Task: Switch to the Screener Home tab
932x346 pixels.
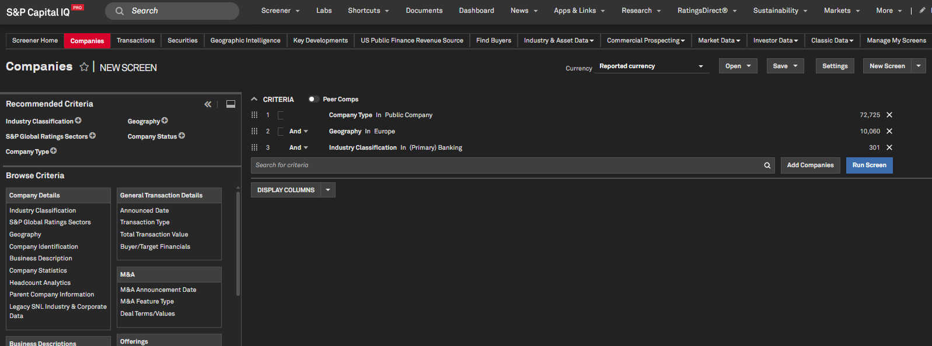Action: [x=35, y=40]
